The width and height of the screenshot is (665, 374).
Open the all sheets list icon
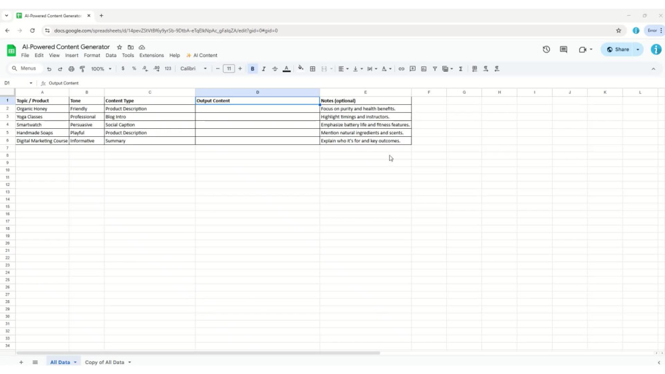(35, 362)
